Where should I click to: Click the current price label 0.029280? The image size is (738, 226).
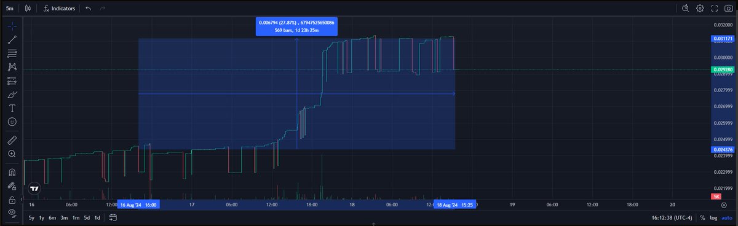[723, 70]
